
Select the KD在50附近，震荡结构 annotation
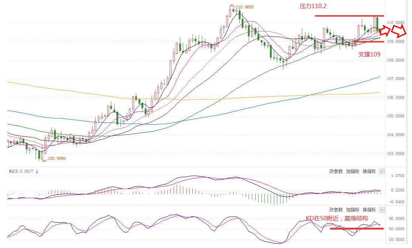point(337,218)
